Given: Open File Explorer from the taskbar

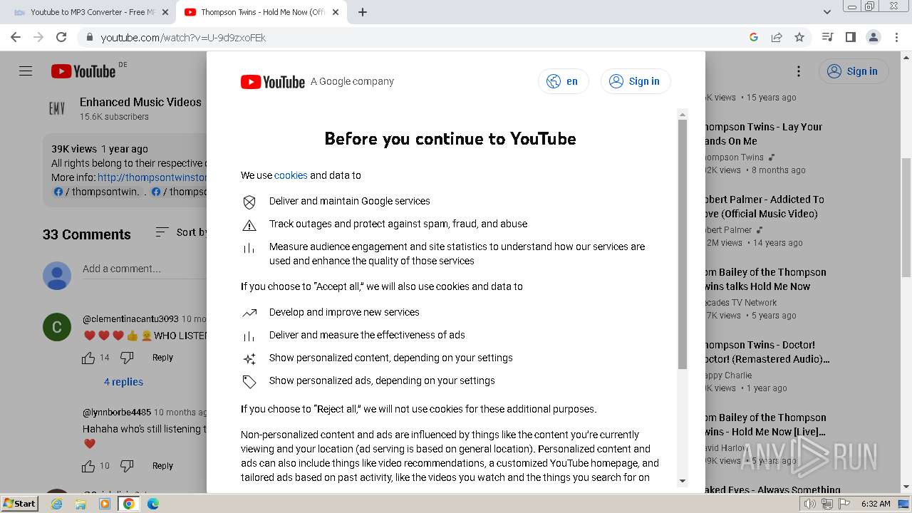Looking at the screenshot, I should point(81,504).
